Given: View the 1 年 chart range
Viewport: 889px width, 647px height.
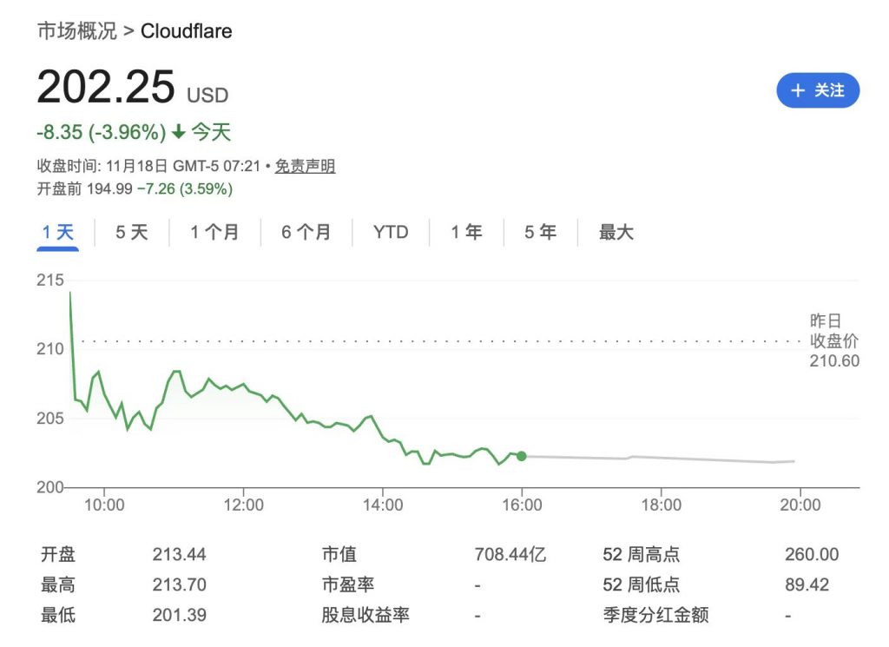Looking at the screenshot, I should pyautogui.click(x=466, y=232).
